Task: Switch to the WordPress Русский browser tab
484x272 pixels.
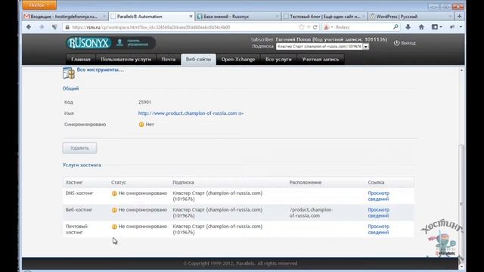Action: 411,17
